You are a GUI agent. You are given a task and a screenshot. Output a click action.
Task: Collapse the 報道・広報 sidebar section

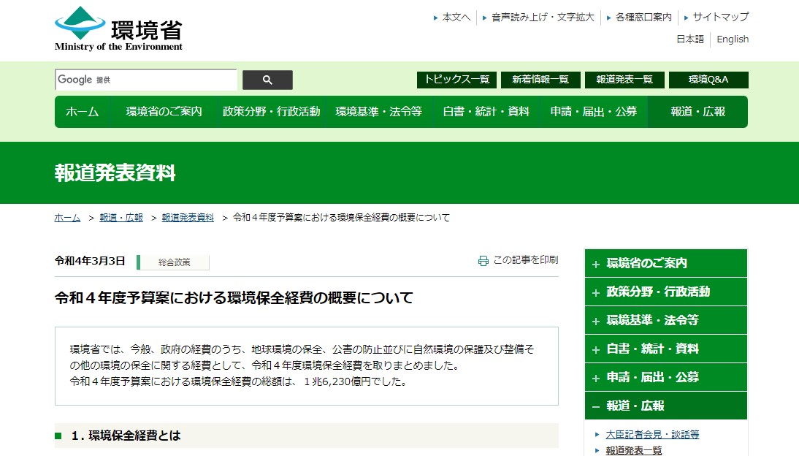tap(665, 406)
